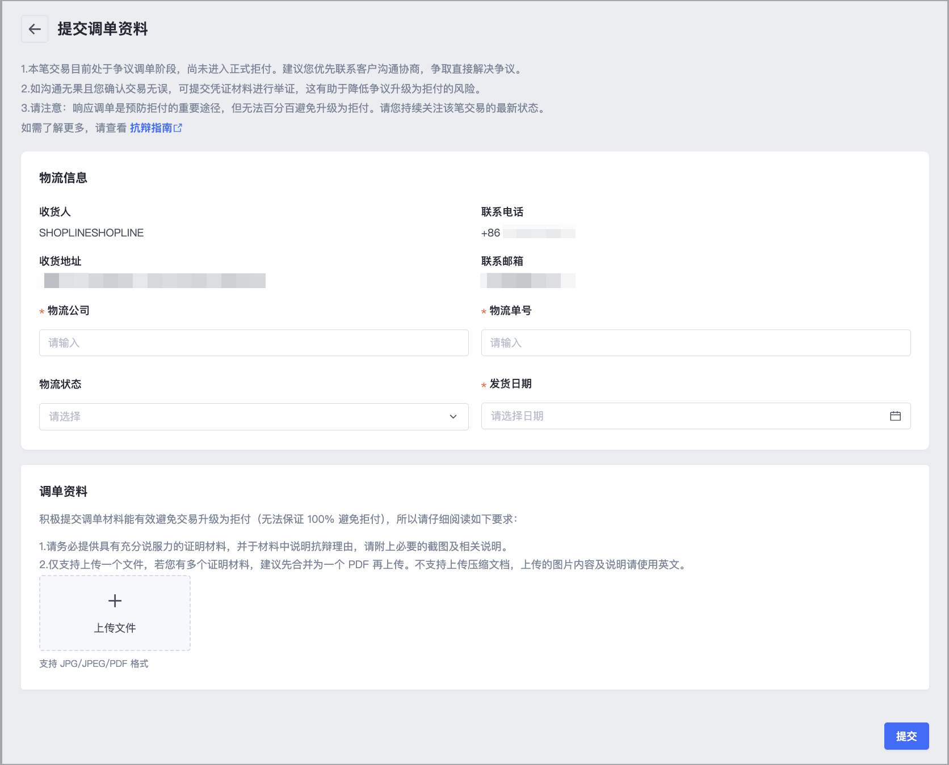Click the notice line starting 2.如沟通无果
Image resolution: width=949 pixels, height=765 pixels.
[253, 89]
